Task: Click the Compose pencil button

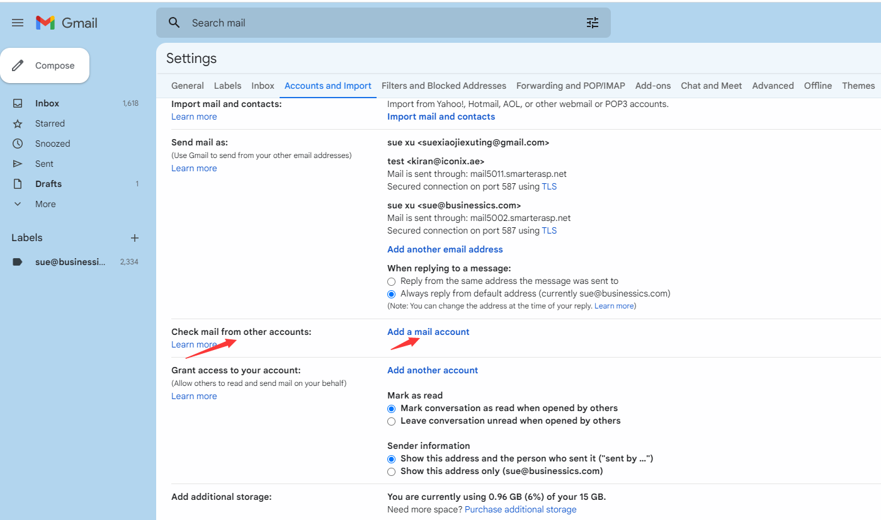Action: click(45, 65)
